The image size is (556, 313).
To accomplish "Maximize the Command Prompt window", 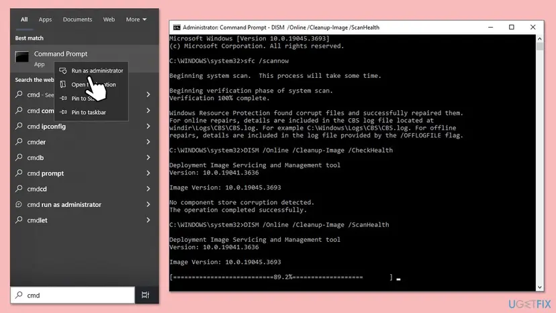I will [511, 28].
